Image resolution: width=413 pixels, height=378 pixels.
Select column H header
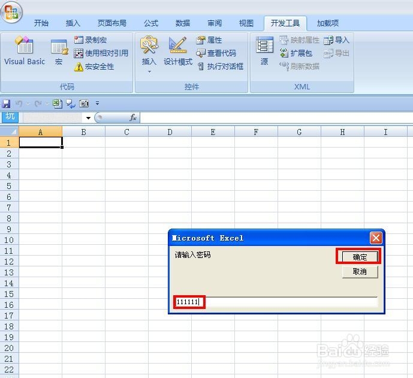pos(342,132)
